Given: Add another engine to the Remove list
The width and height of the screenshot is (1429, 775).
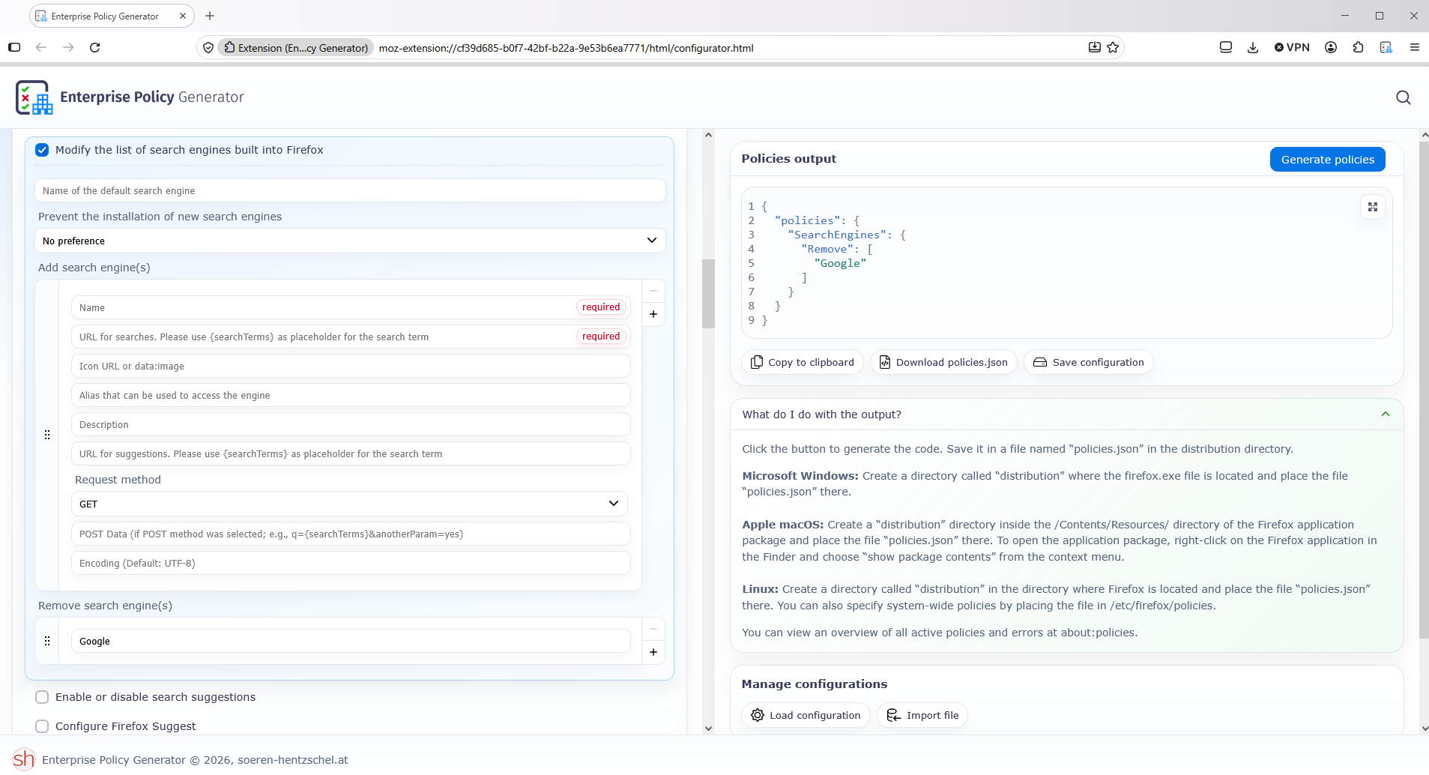Looking at the screenshot, I should pos(653,652).
